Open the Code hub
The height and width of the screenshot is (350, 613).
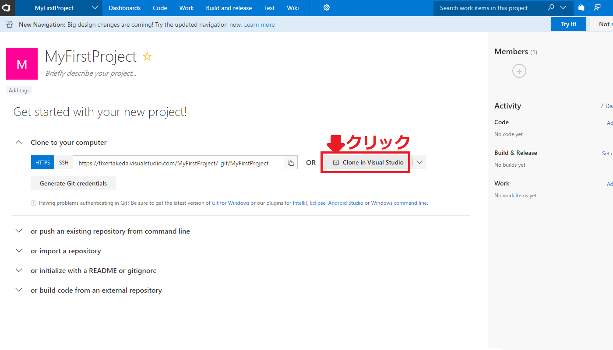(160, 8)
